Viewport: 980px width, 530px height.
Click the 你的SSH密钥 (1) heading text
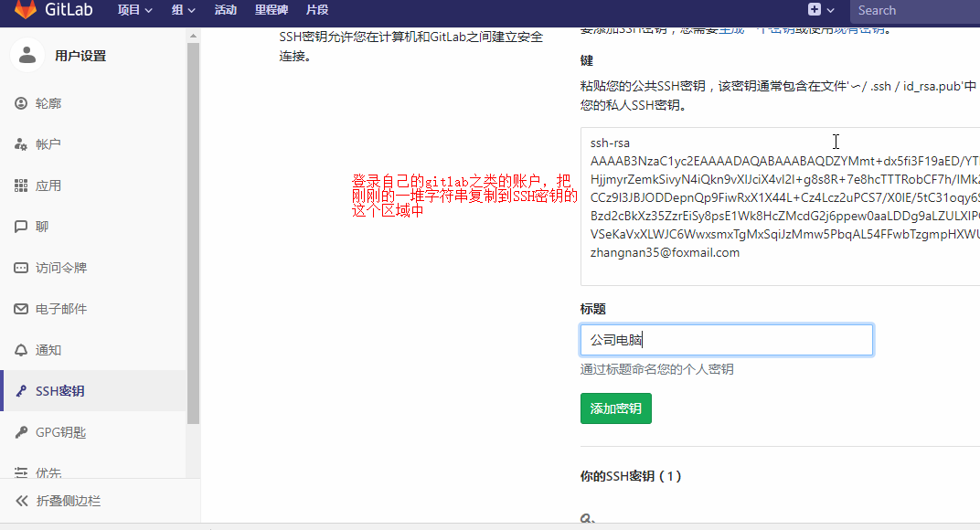[631, 476]
